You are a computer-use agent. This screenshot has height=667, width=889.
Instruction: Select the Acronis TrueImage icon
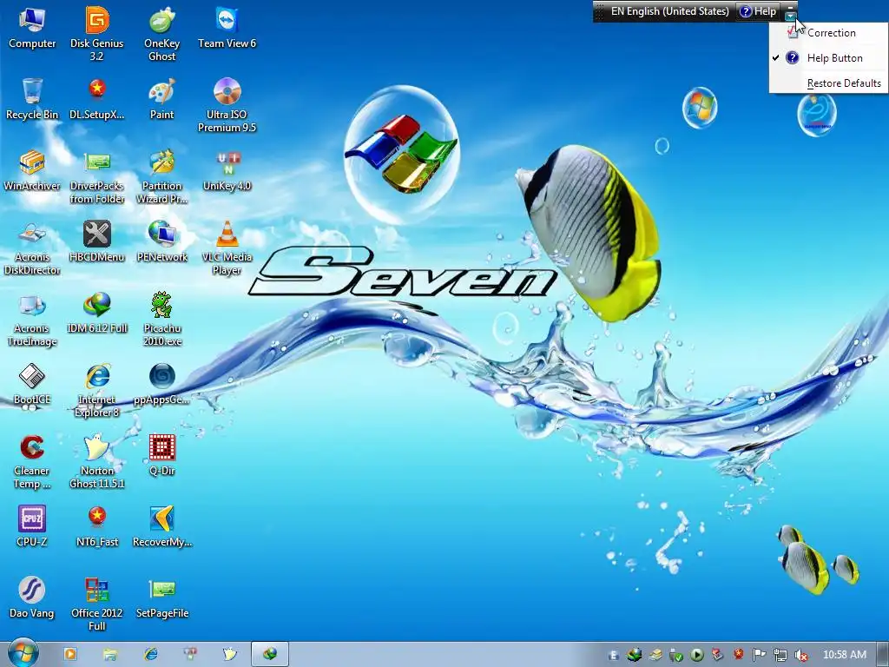pyautogui.click(x=32, y=320)
